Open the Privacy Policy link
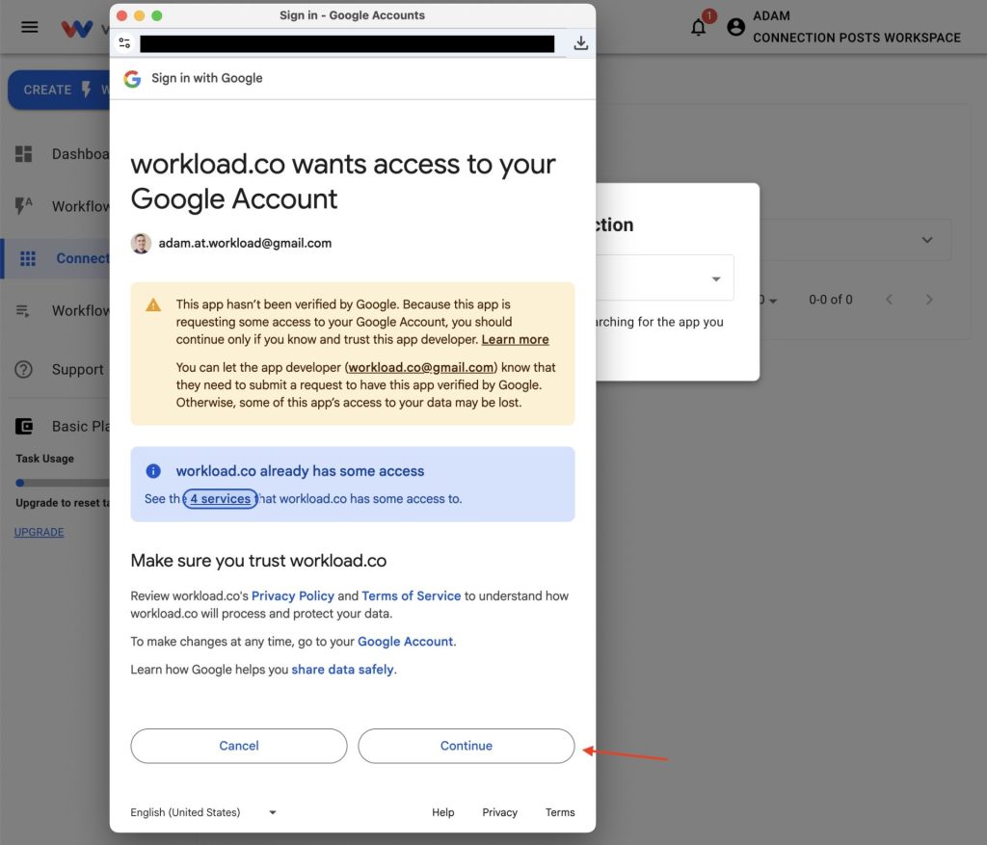This screenshot has height=845, width=987. coord(293,595)
